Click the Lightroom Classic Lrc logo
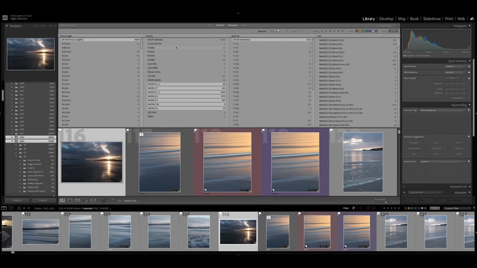Viewport: 477px width, 268px height. 5,17
